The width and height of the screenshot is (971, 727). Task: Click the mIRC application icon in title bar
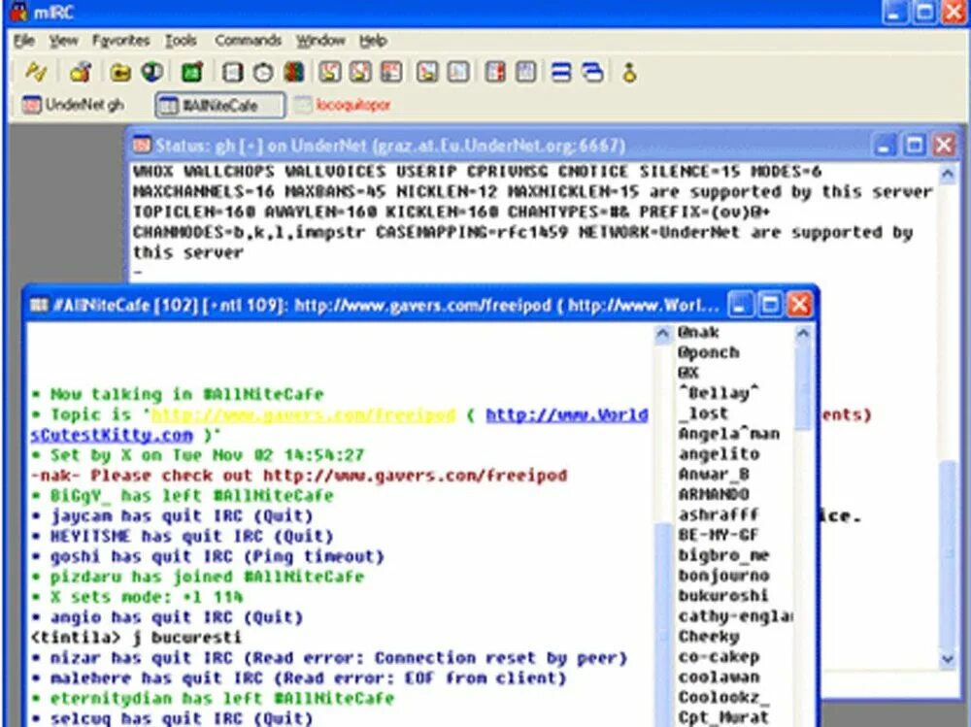(x=18, y=11)
